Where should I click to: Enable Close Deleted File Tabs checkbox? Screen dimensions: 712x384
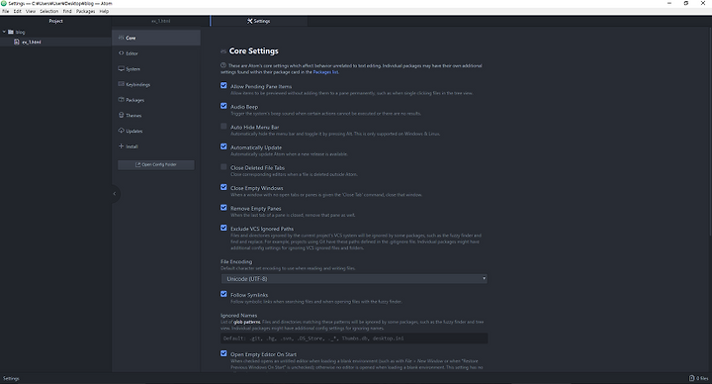click(x=223, y=167)
